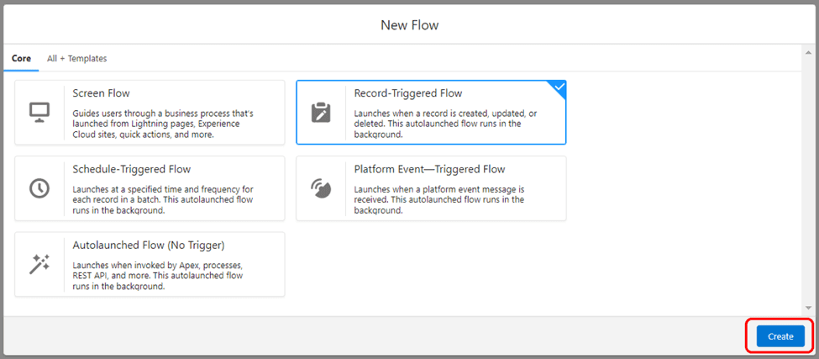The width and height of the screenshot is (819, 359).
Task: Click the Create button
Action: click(x=780, y=336)
